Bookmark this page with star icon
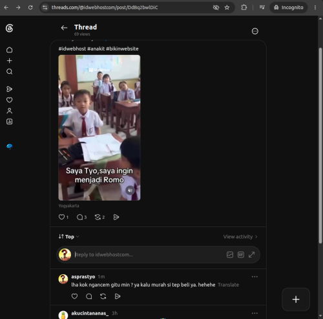323x319 pixels. tap(227, 8)
